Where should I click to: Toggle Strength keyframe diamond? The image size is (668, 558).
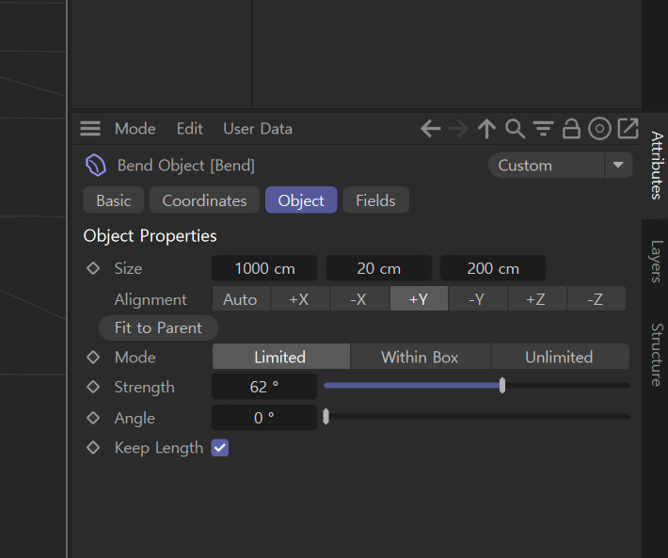tap(93, 387)
